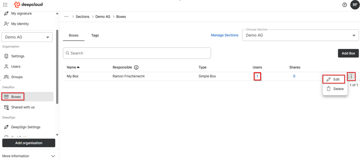Screen dimensions: 360x160
Task: Choose Edit from the context menu
Action: [x=333, y=79]
